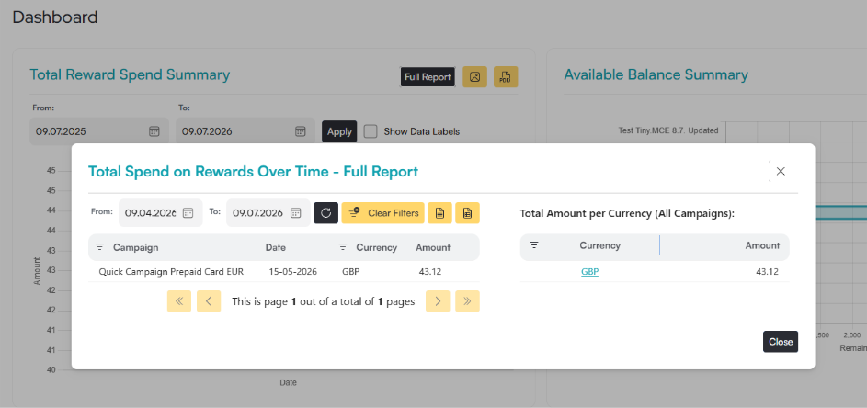Click the Currency header in the totals table
Viewport: 867px width, 408px height.
click(x=600, y=245)
